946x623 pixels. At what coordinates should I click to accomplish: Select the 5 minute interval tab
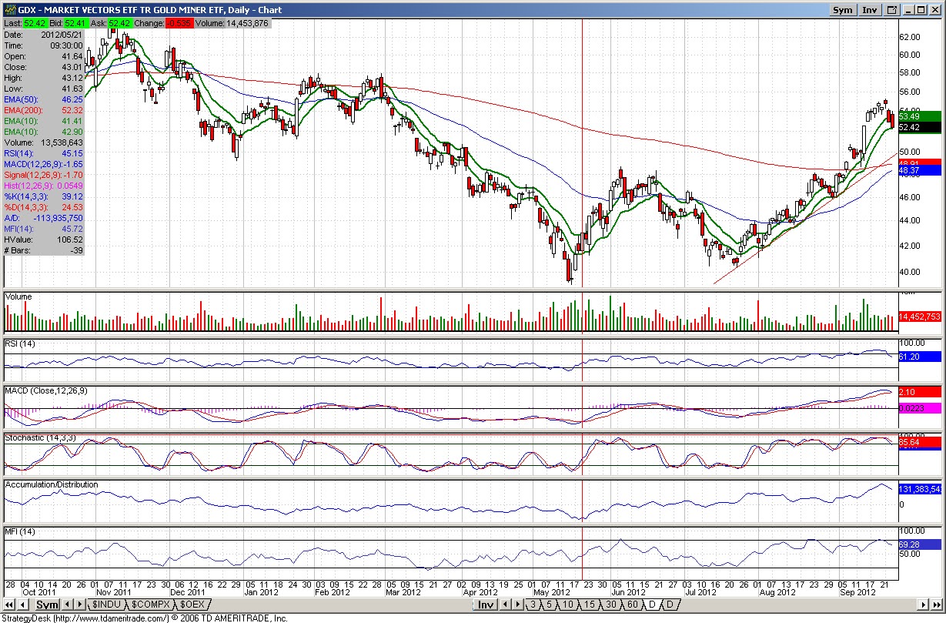click(549, 605)
